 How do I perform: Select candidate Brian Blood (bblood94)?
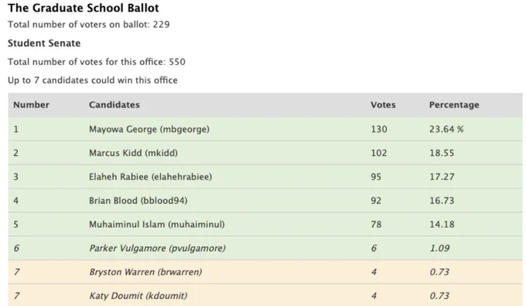tap(138, 201)
